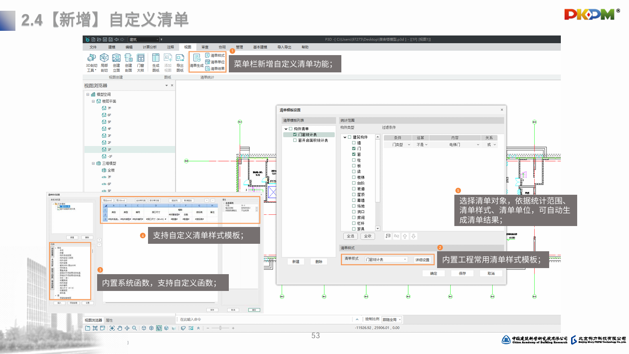629x354 pixels.
Task: Click the magnifier zoom icon in the status bar
Action: tap(134, 328)
